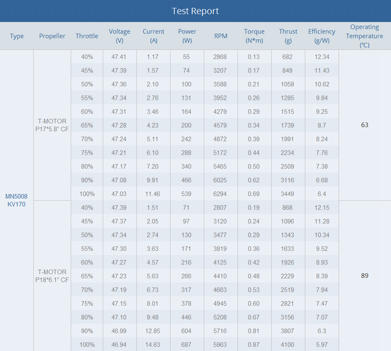Select the MN5008 KV170 type cell
Image resolution: width=391 pixels, height=351 pixels.
17,200
